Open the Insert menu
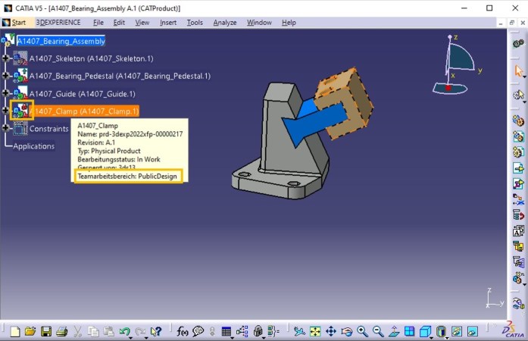 point(168,23)
